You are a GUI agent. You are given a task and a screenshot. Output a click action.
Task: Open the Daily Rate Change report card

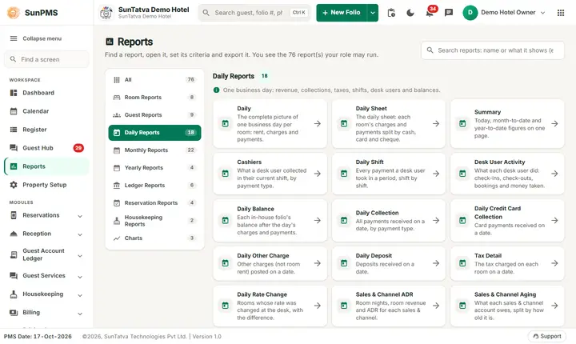[x=270, y=306]
